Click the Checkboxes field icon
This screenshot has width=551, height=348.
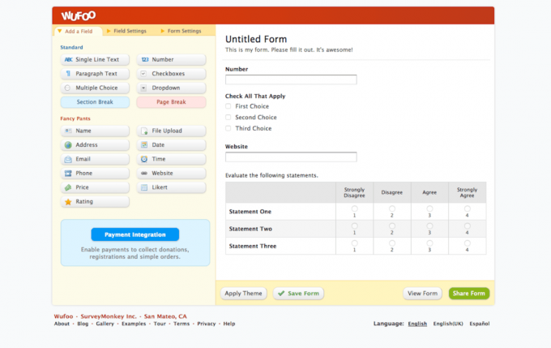click(143, 74)
